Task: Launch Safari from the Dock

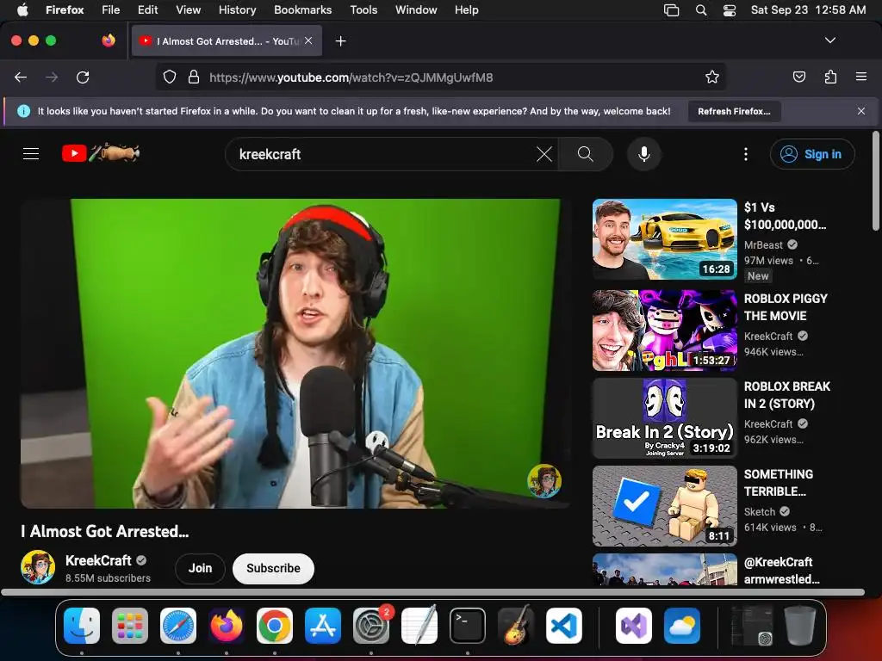Action: tap(178, 625)
